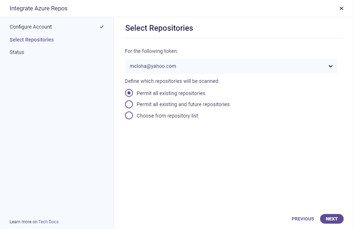
Task: Jump to the Status step
Action: (17, 52)
